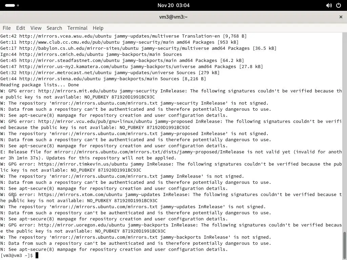Click the mirror.timkevin.us GPG error URL
Viewport: 347px width, 260px height.
pos(83,164)
